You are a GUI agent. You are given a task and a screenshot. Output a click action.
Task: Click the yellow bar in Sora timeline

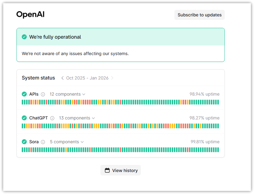[x=66, y=150]
